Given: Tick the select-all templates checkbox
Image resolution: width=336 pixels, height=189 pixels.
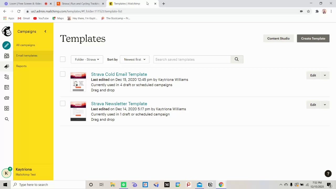Looking at the screenshot, I should 62,59.
